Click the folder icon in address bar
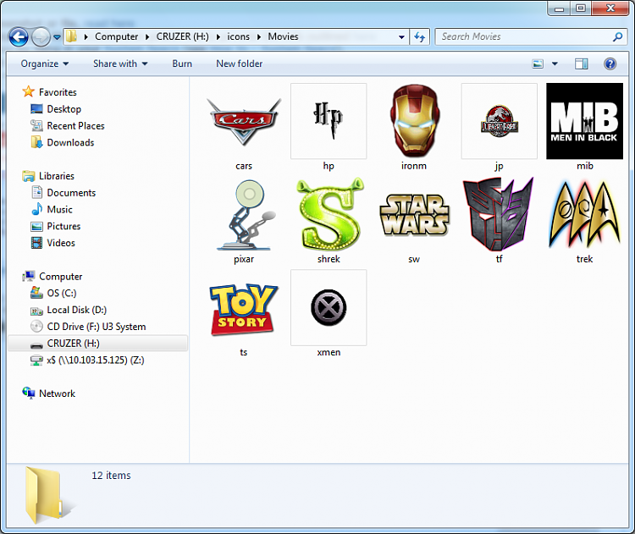 72,36
